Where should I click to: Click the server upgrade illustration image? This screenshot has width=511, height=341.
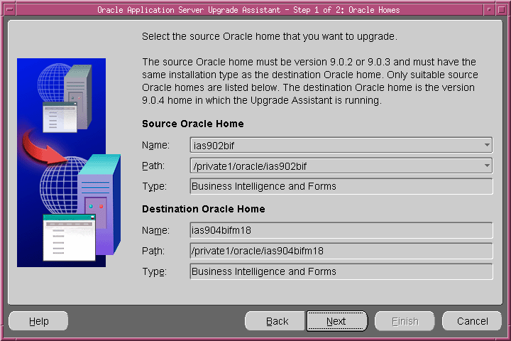click(x=68, y=163)
